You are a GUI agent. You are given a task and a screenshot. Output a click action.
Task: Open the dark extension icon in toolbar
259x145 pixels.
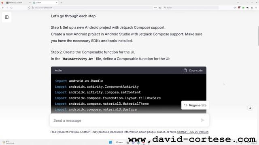pos(247,8)
